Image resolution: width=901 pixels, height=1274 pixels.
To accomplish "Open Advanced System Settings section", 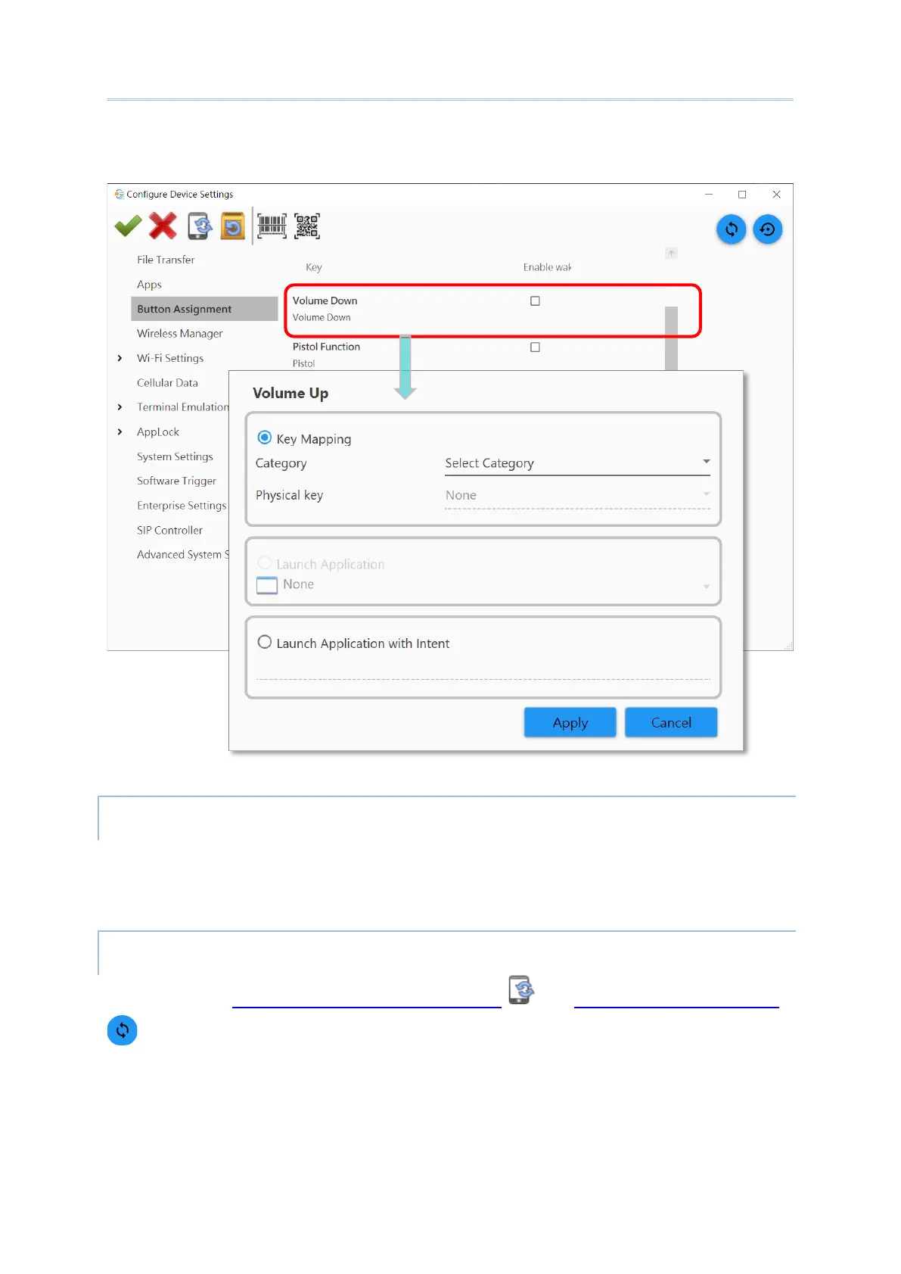I will [182, 555].
